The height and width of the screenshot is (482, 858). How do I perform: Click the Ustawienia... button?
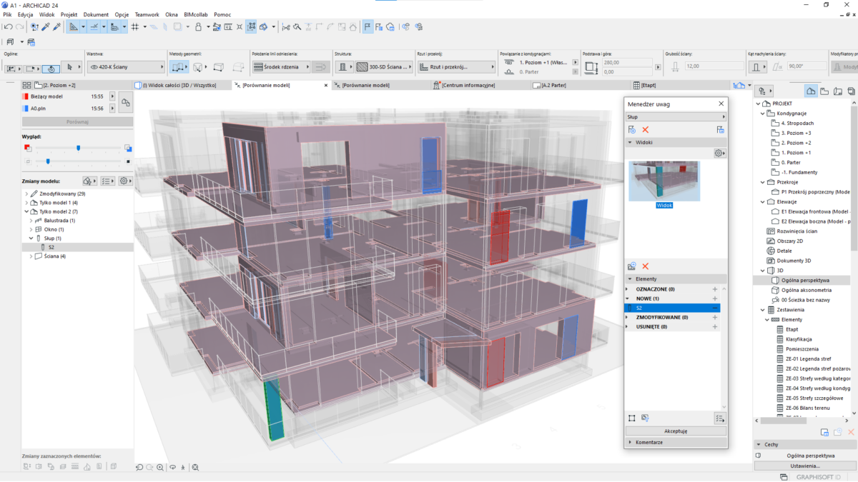(804, 466)
